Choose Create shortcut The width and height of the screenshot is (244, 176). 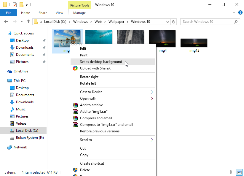click(113, 163)
